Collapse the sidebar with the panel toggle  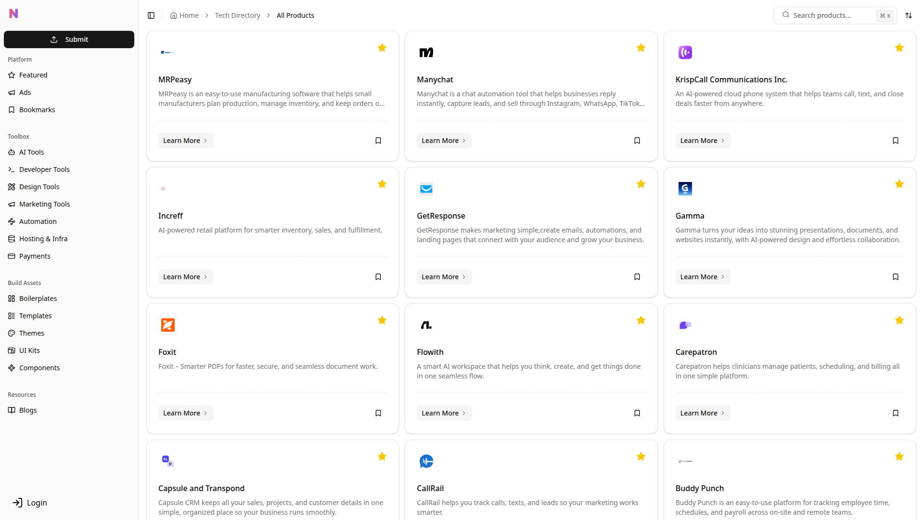click(x=151, y=15)
